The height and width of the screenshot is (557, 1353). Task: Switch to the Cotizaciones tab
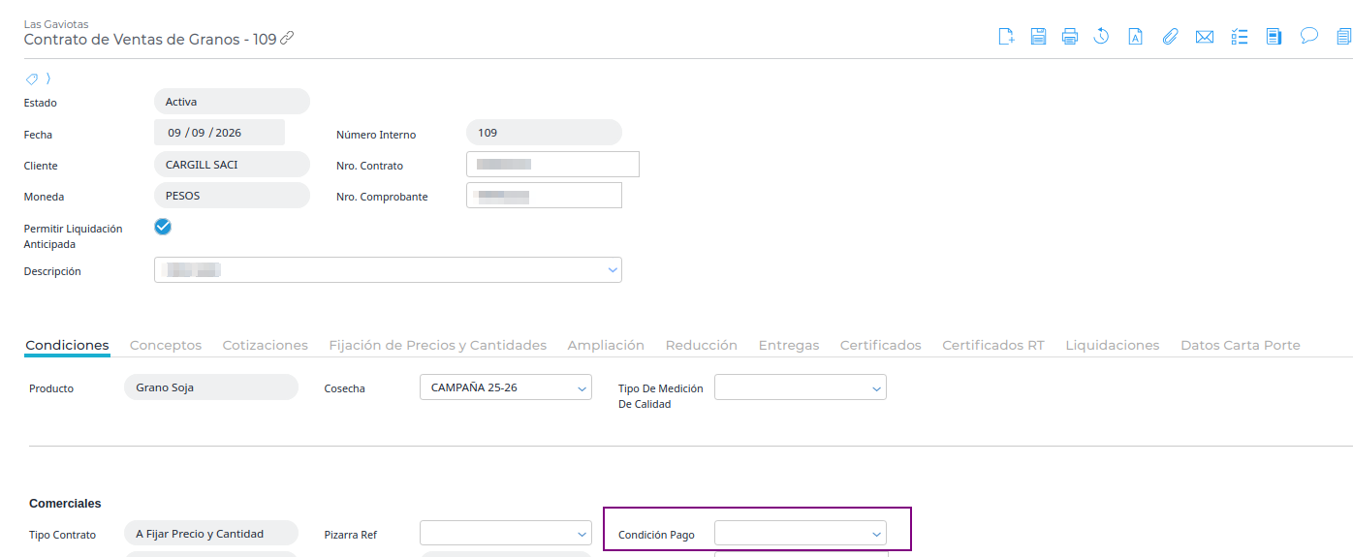click(266, 345)
